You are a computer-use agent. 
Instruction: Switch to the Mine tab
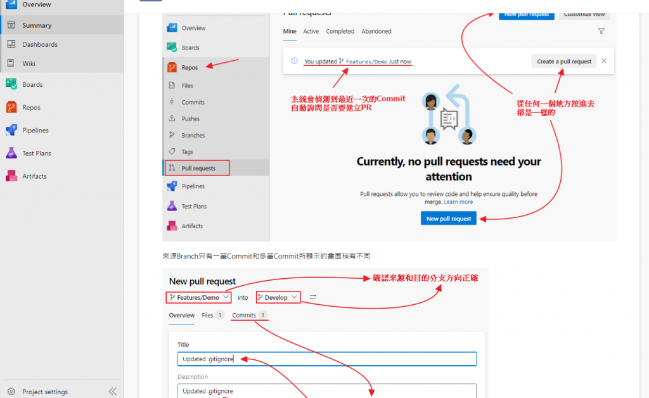(x=290, y=32)
